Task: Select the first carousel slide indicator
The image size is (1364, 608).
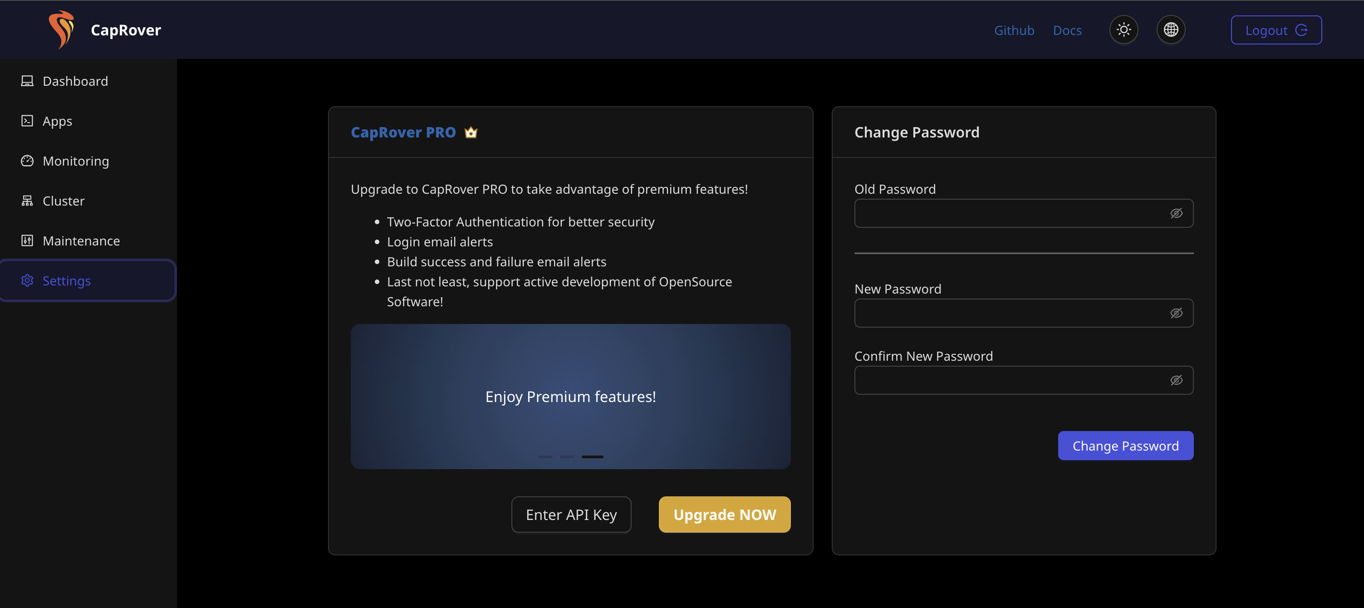Action: tap(545, 456)
